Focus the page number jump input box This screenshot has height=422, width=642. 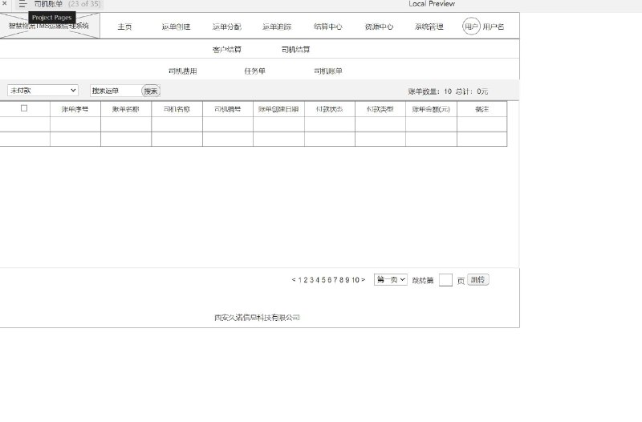(445, 280)
